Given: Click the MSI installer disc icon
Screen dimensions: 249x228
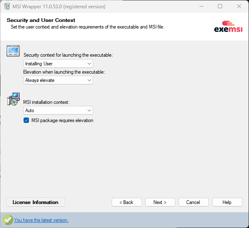Looking at the screenshot, I should [13, 99].
